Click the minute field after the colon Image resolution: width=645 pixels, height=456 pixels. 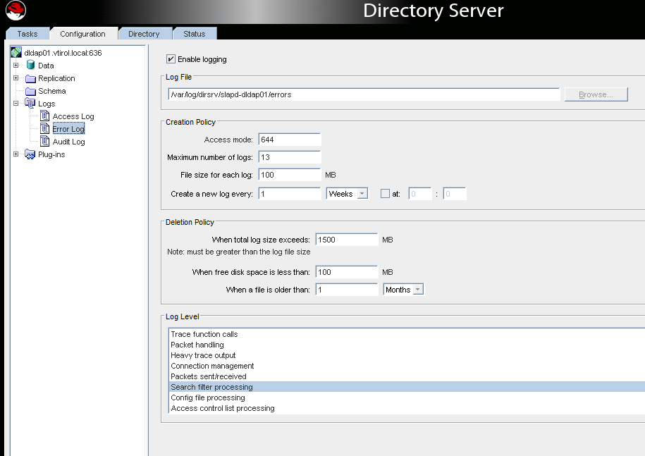pyautogui.click(x=455, y=194)
